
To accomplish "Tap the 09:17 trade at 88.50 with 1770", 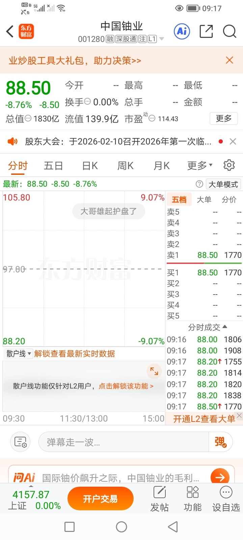I will pyautogui.click(x=204, y=406).
